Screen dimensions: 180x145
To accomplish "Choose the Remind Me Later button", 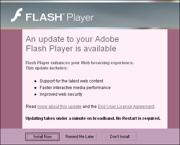I will pos(80,137).
